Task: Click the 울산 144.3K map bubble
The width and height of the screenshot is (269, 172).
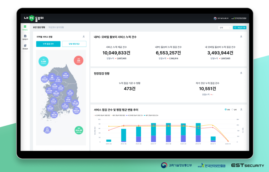Action: [x=75, y=103]
